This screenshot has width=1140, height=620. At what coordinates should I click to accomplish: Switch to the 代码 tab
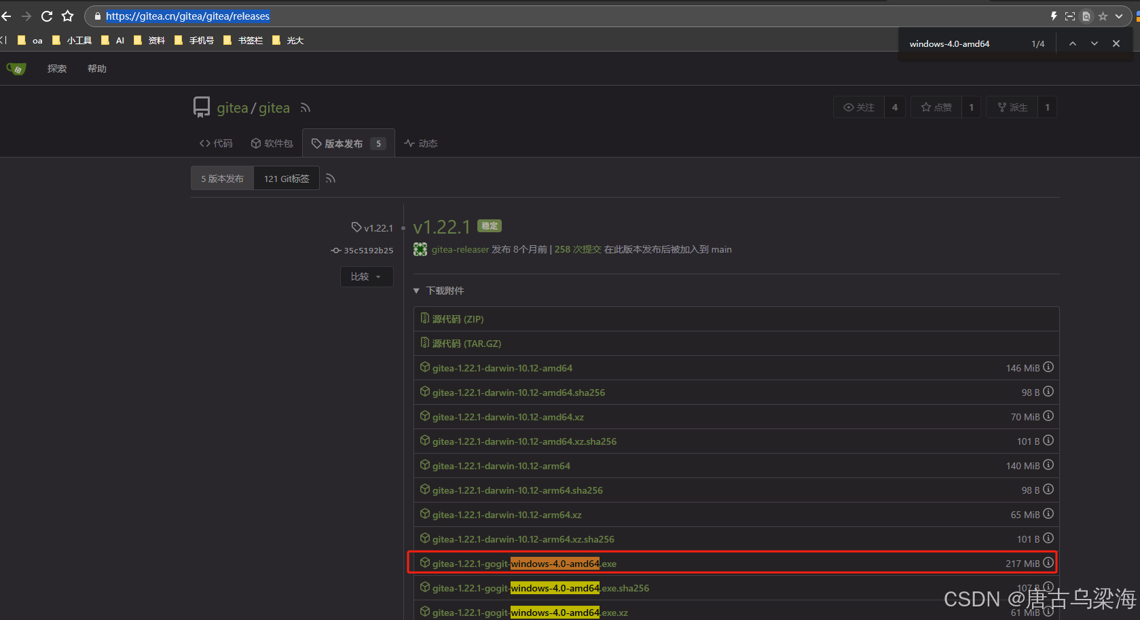tap(216, 143)
